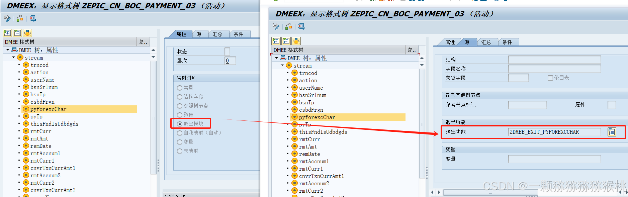Click the stream node icon in right window
This screenshot has height=197, width=628.
pyautogui.click(x=289, y=65)
